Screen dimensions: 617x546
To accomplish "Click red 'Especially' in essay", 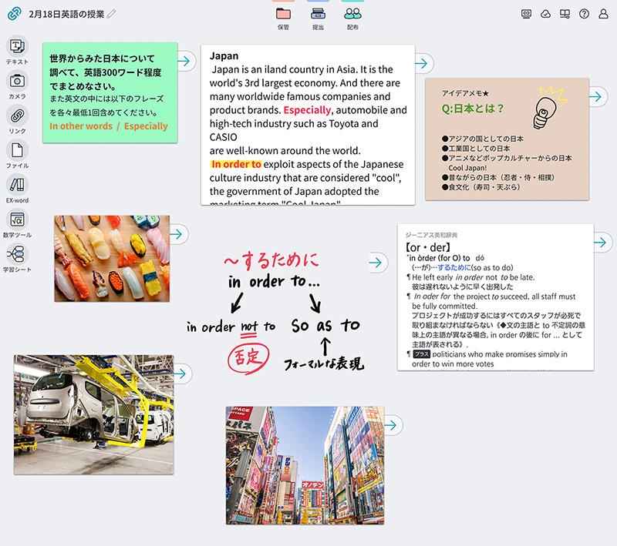I will tap(307, 110).
